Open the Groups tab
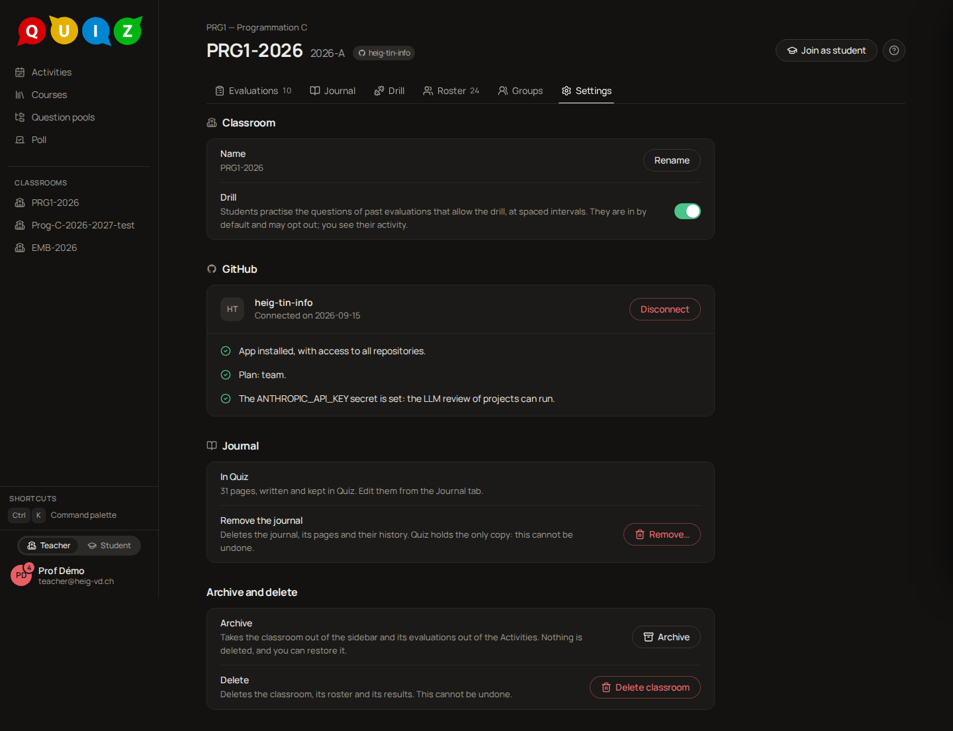This screenshot has width=953, height=731. (x=520, y=91)
